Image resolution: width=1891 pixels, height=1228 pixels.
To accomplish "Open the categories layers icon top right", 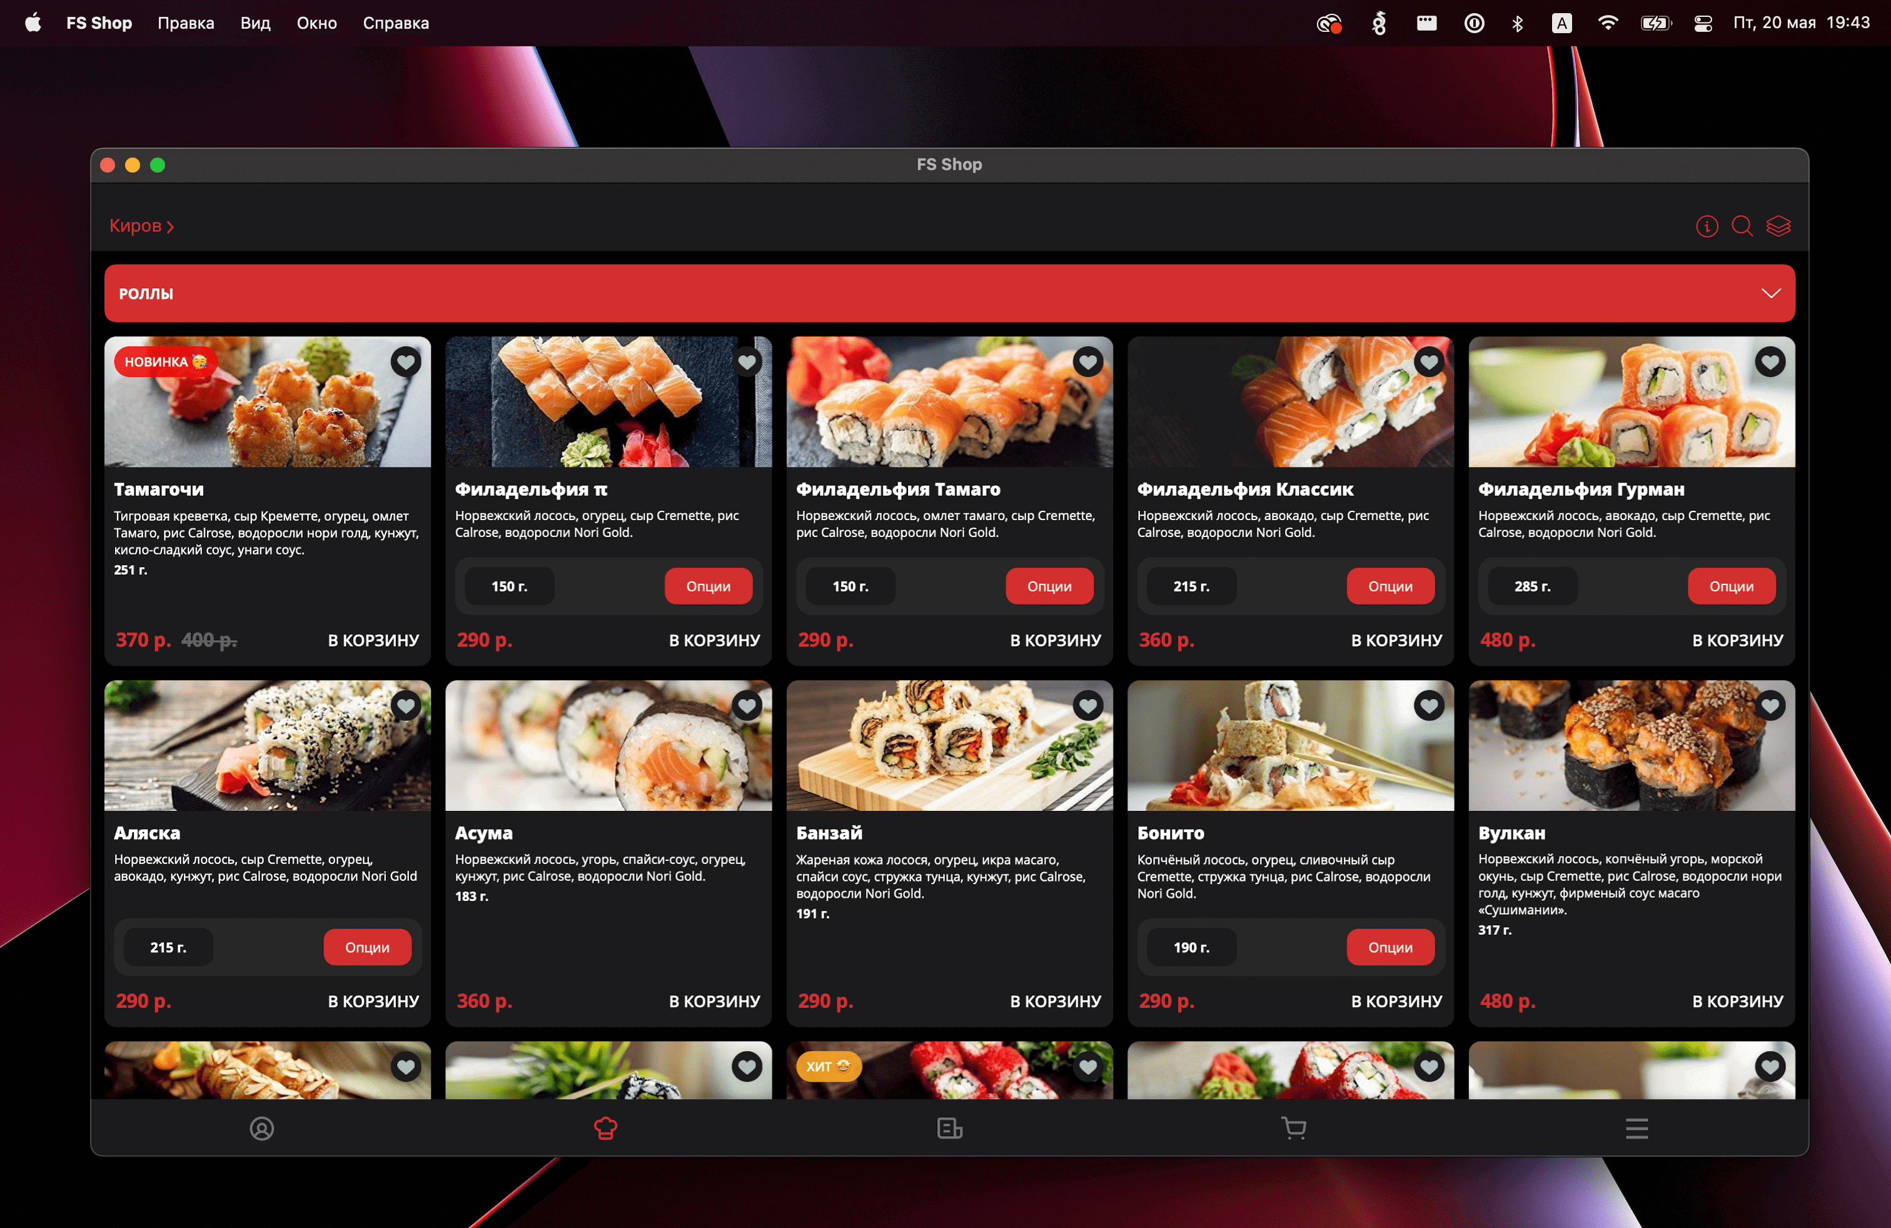I will coord(1778,226).
